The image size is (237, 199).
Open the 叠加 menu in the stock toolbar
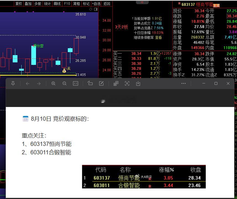[x=28, y=4]
